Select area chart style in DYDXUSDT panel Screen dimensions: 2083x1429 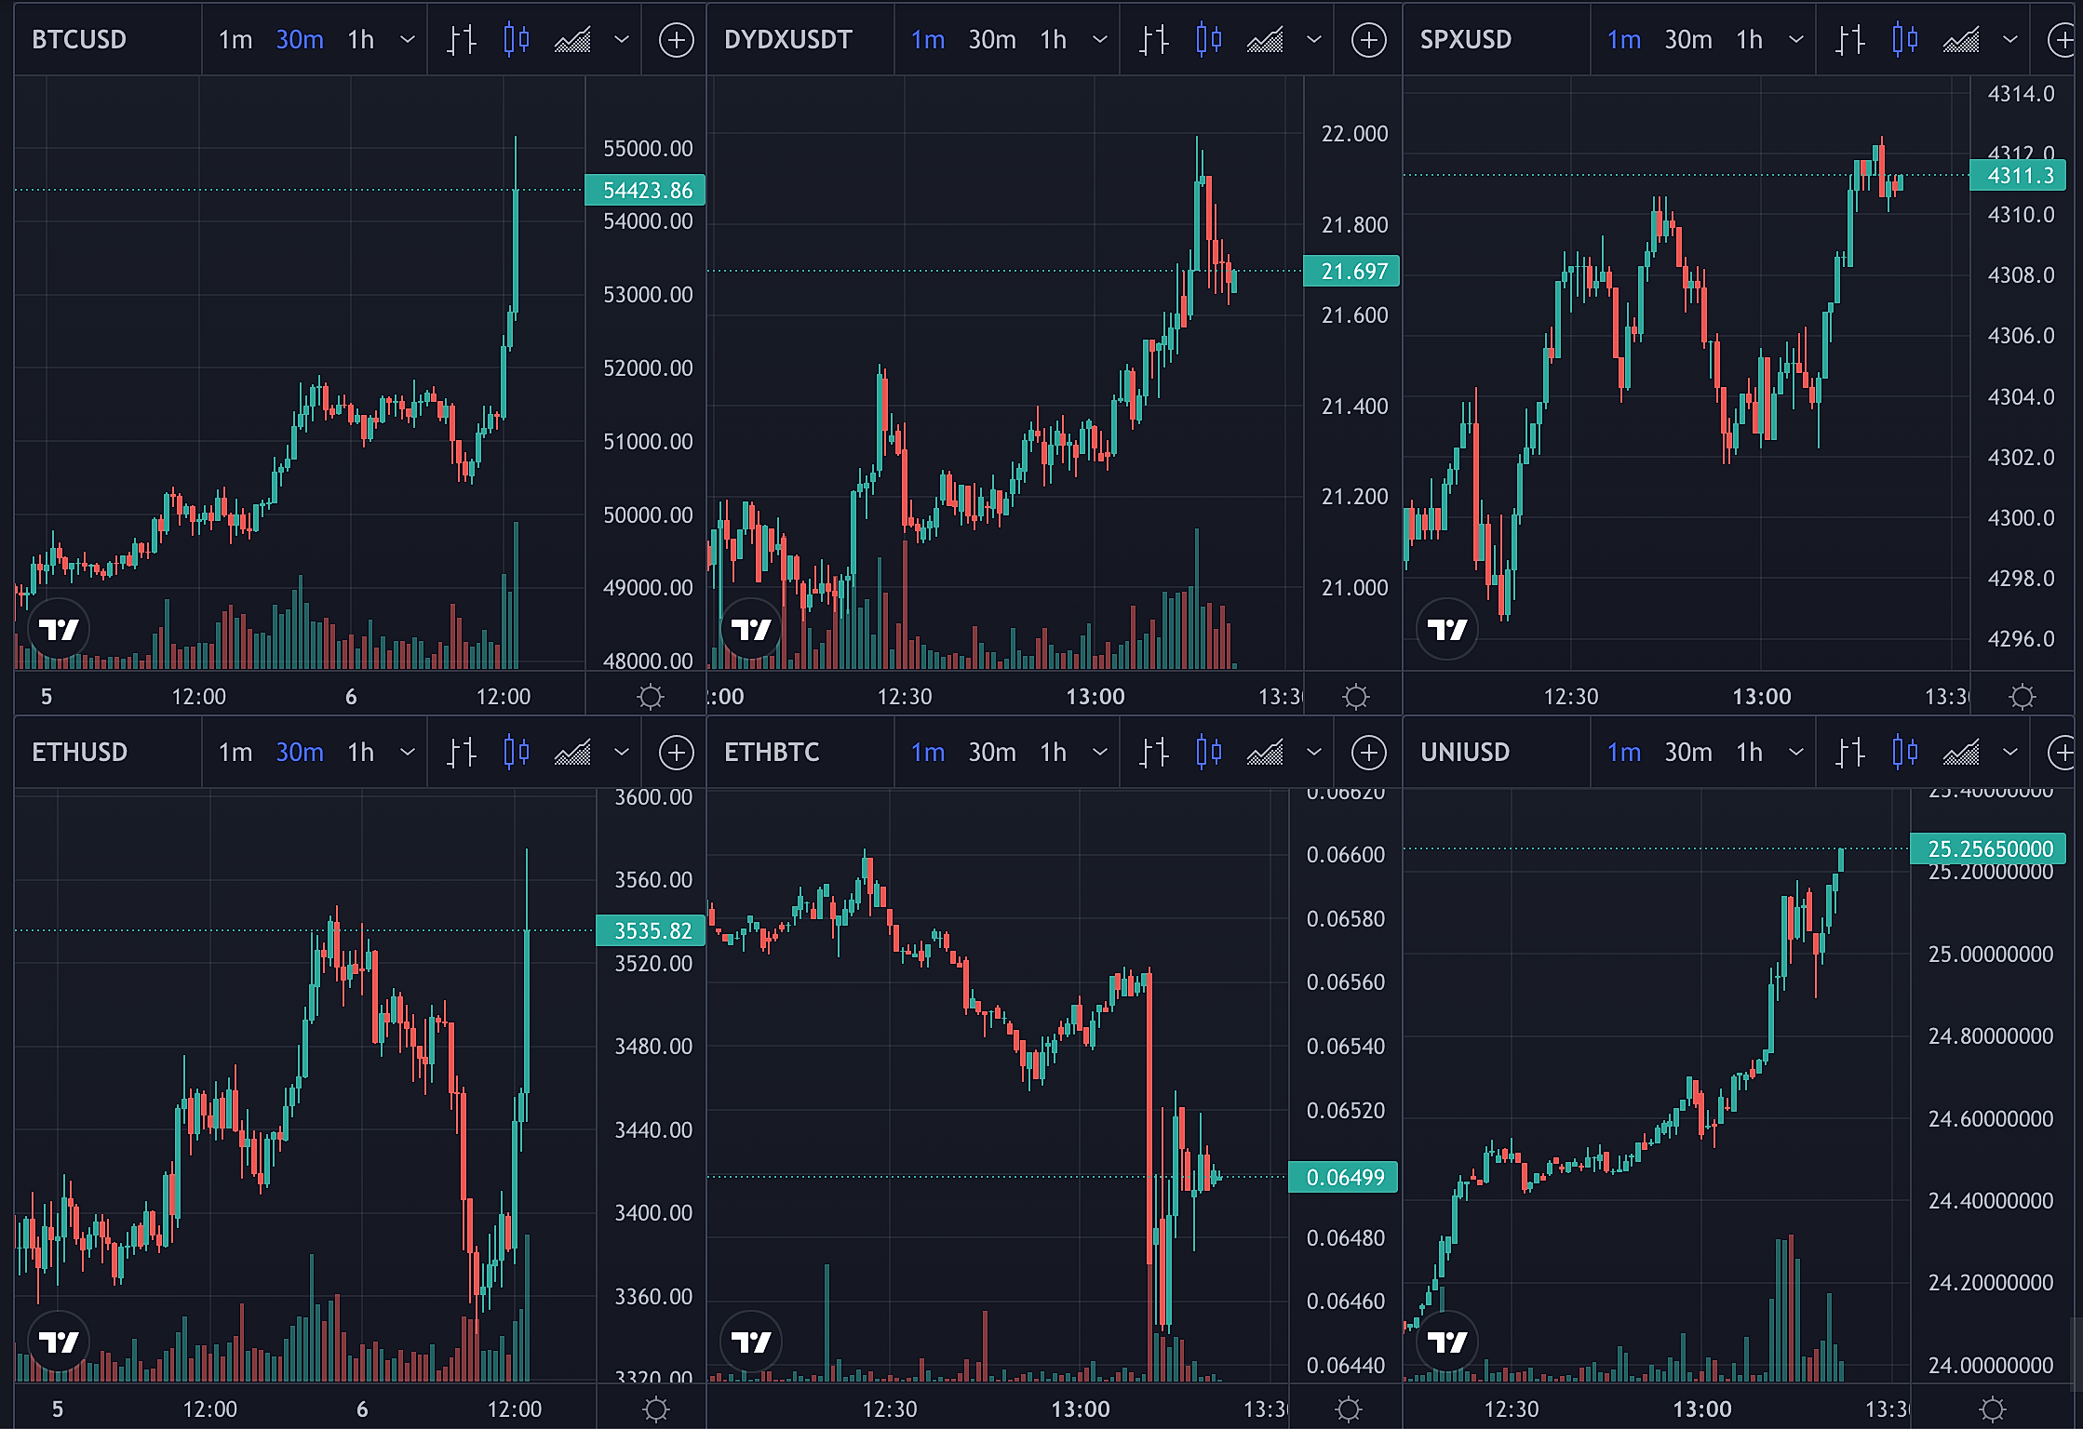coord(1265,40)
